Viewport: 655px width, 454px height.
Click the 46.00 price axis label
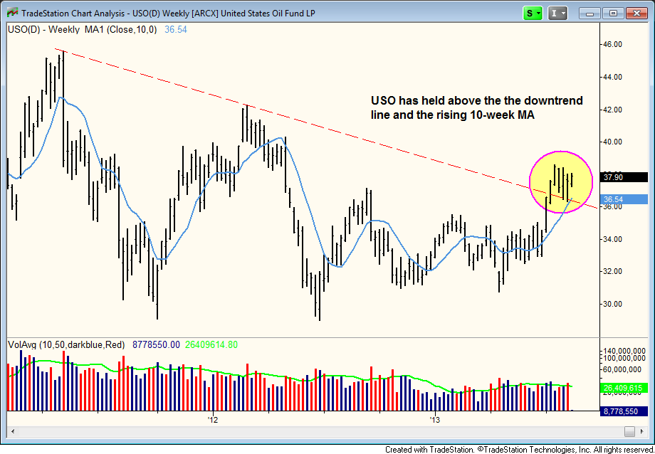pos(613,44)
